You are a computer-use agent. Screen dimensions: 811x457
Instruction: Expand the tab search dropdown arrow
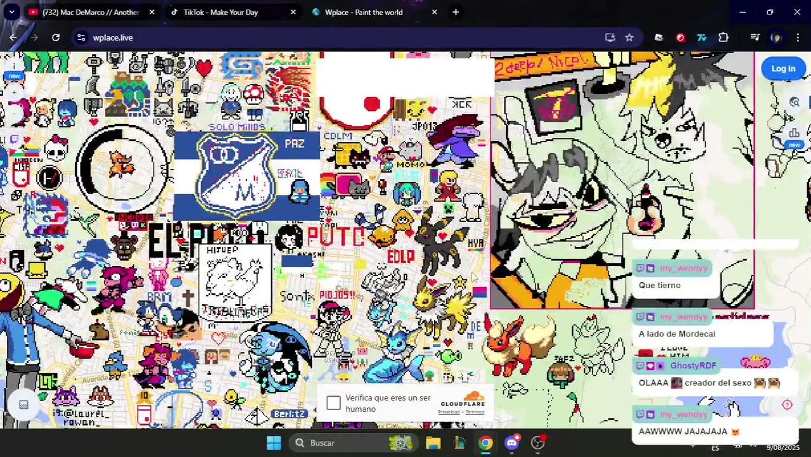[x=11, y=12]
